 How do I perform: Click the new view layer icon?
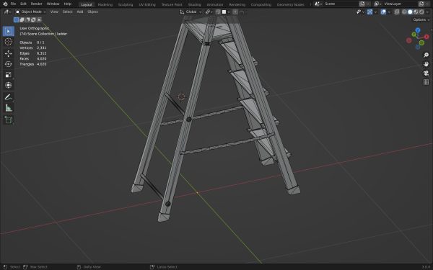pos(421,4)
